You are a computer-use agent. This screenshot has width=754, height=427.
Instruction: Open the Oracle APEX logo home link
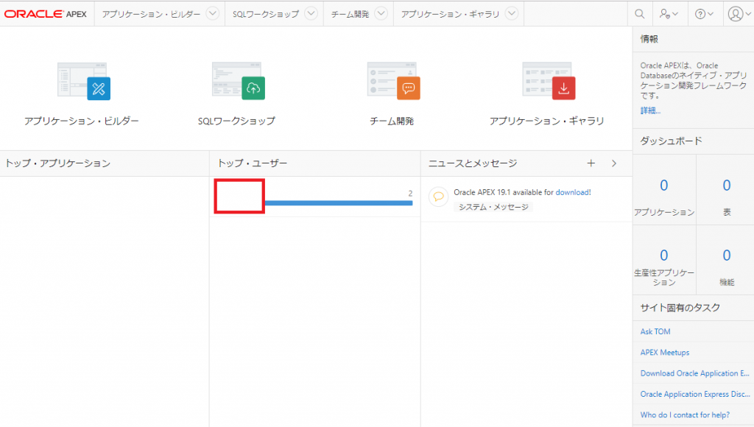coord(45,14)
